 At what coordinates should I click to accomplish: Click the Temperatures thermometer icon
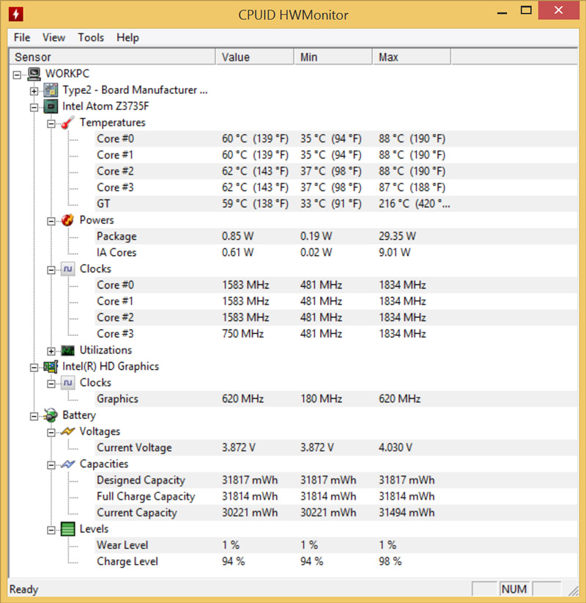66,123
